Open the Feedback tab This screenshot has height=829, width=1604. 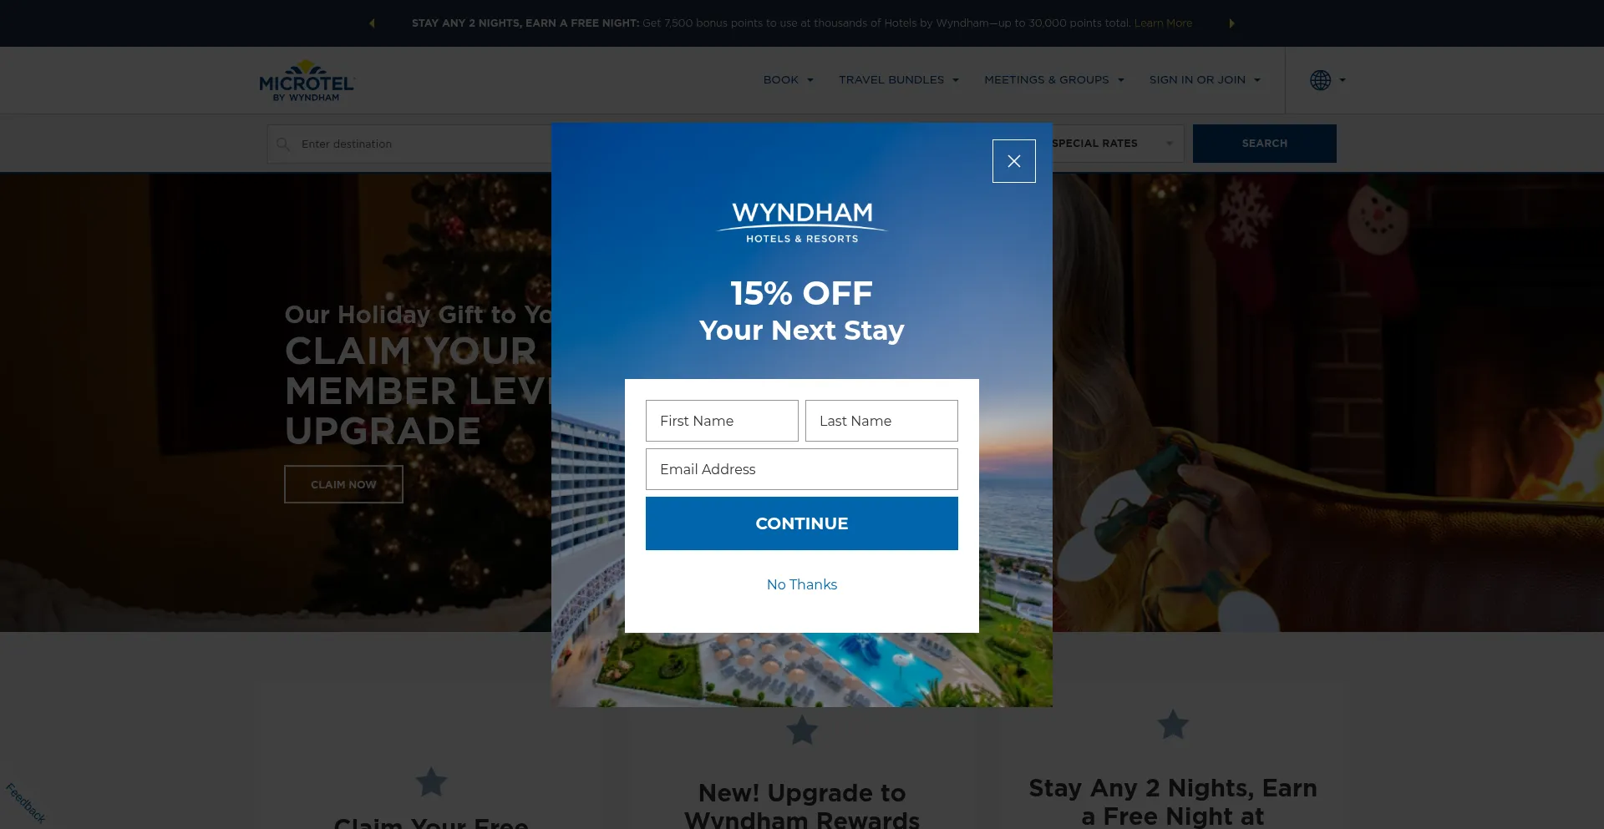[x=25, y=802]
